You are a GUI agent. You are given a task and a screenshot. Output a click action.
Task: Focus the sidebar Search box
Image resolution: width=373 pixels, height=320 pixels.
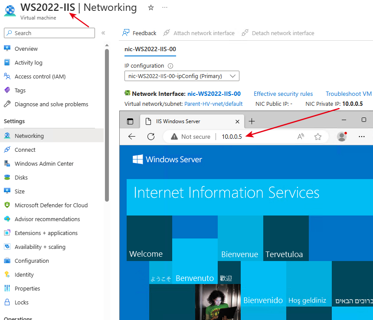tap(49, 33)
